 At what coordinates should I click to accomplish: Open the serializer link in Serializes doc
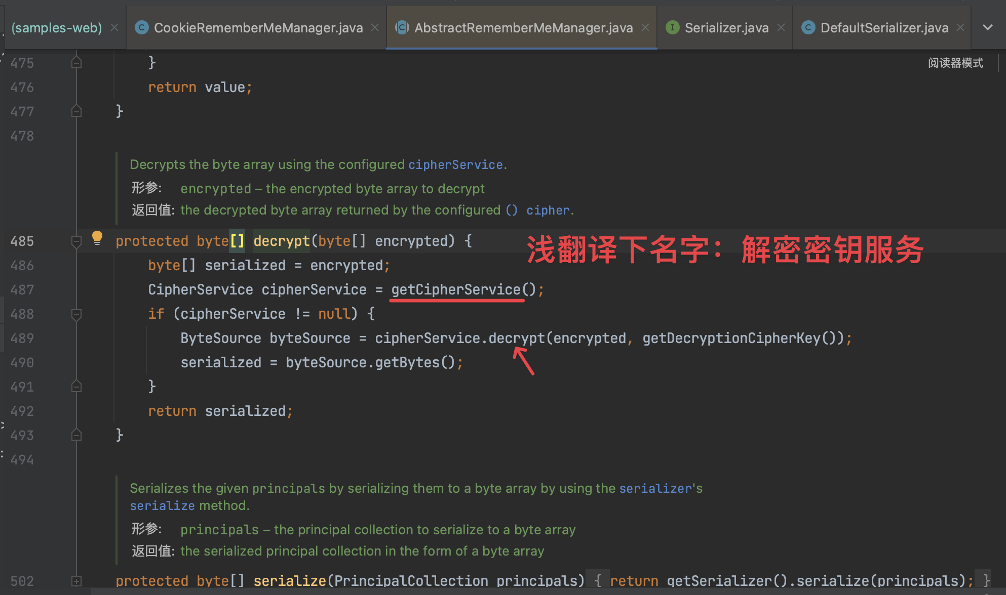pyautogui.click(x=655, y=489)
